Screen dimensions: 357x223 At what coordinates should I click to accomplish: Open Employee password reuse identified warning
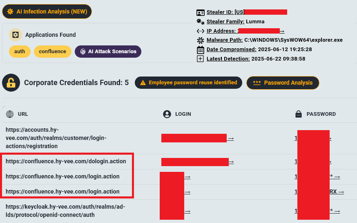click(188, 83)
